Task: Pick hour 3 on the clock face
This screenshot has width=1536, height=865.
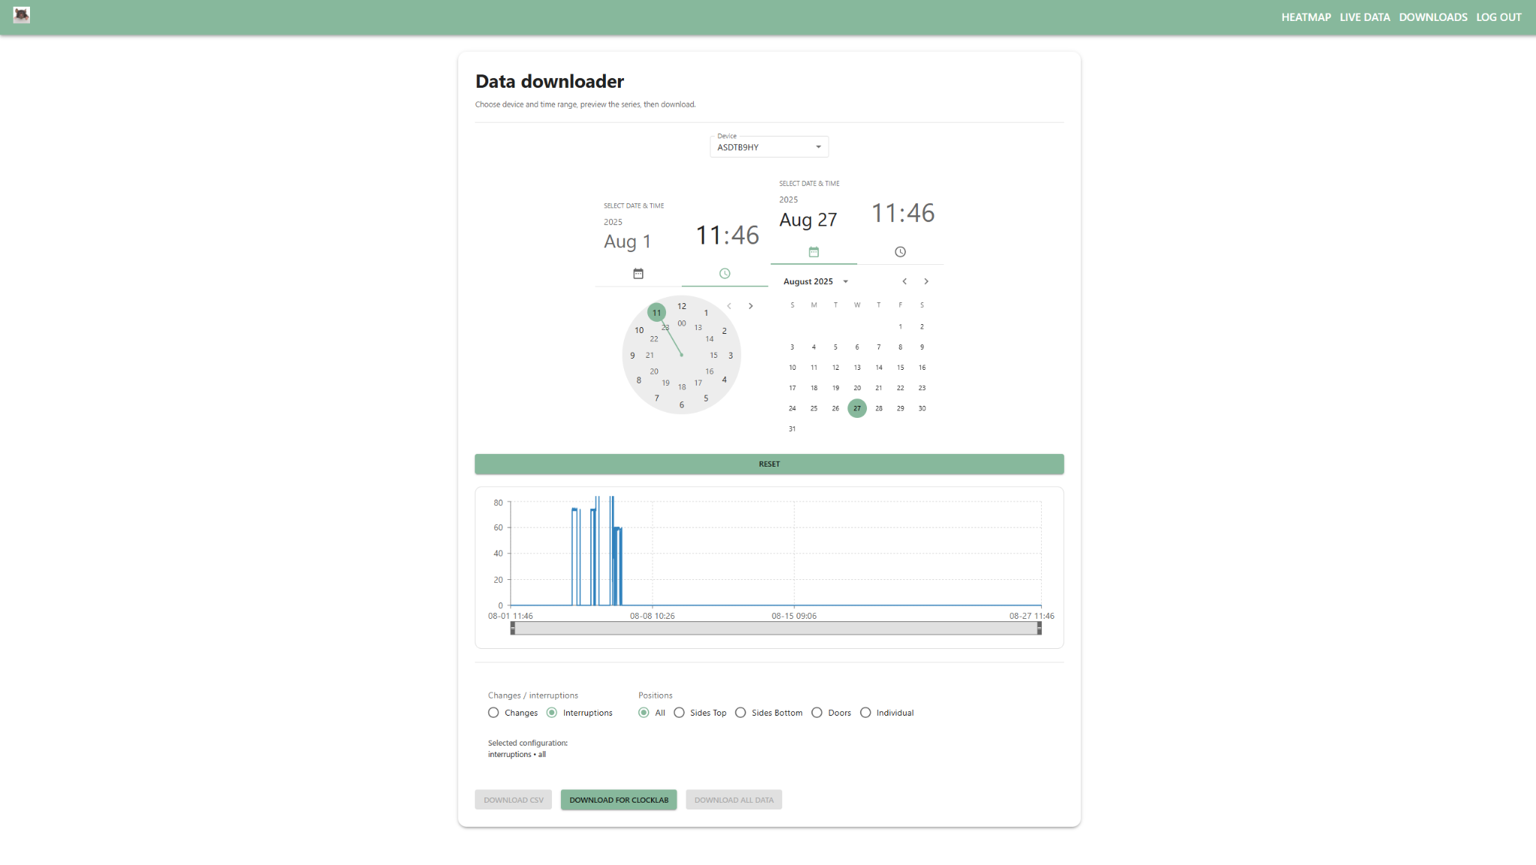Action: [730, 356]
